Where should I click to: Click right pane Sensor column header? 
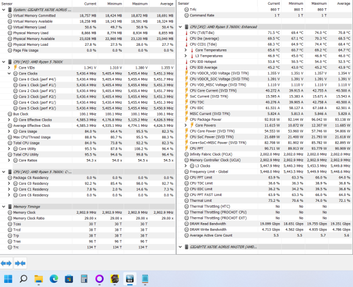(217, 4)
